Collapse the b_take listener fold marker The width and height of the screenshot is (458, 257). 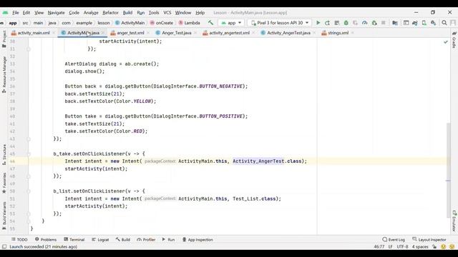pos(29,154)
